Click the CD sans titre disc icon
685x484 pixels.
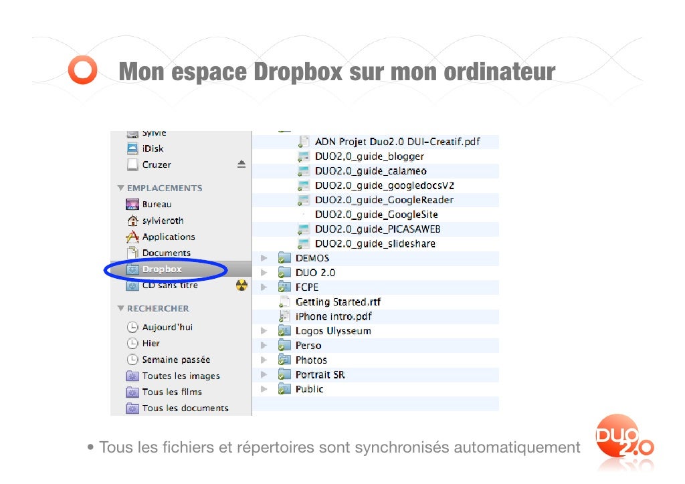click(x=132, y=285)
